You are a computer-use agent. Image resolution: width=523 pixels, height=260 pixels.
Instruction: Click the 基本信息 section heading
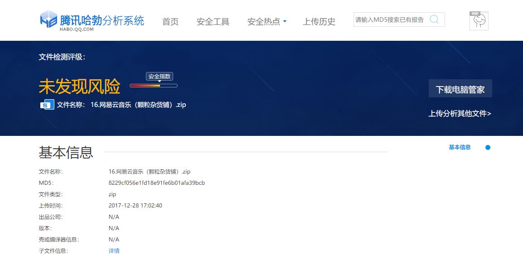pyautogui.click(x=66, y=152)
